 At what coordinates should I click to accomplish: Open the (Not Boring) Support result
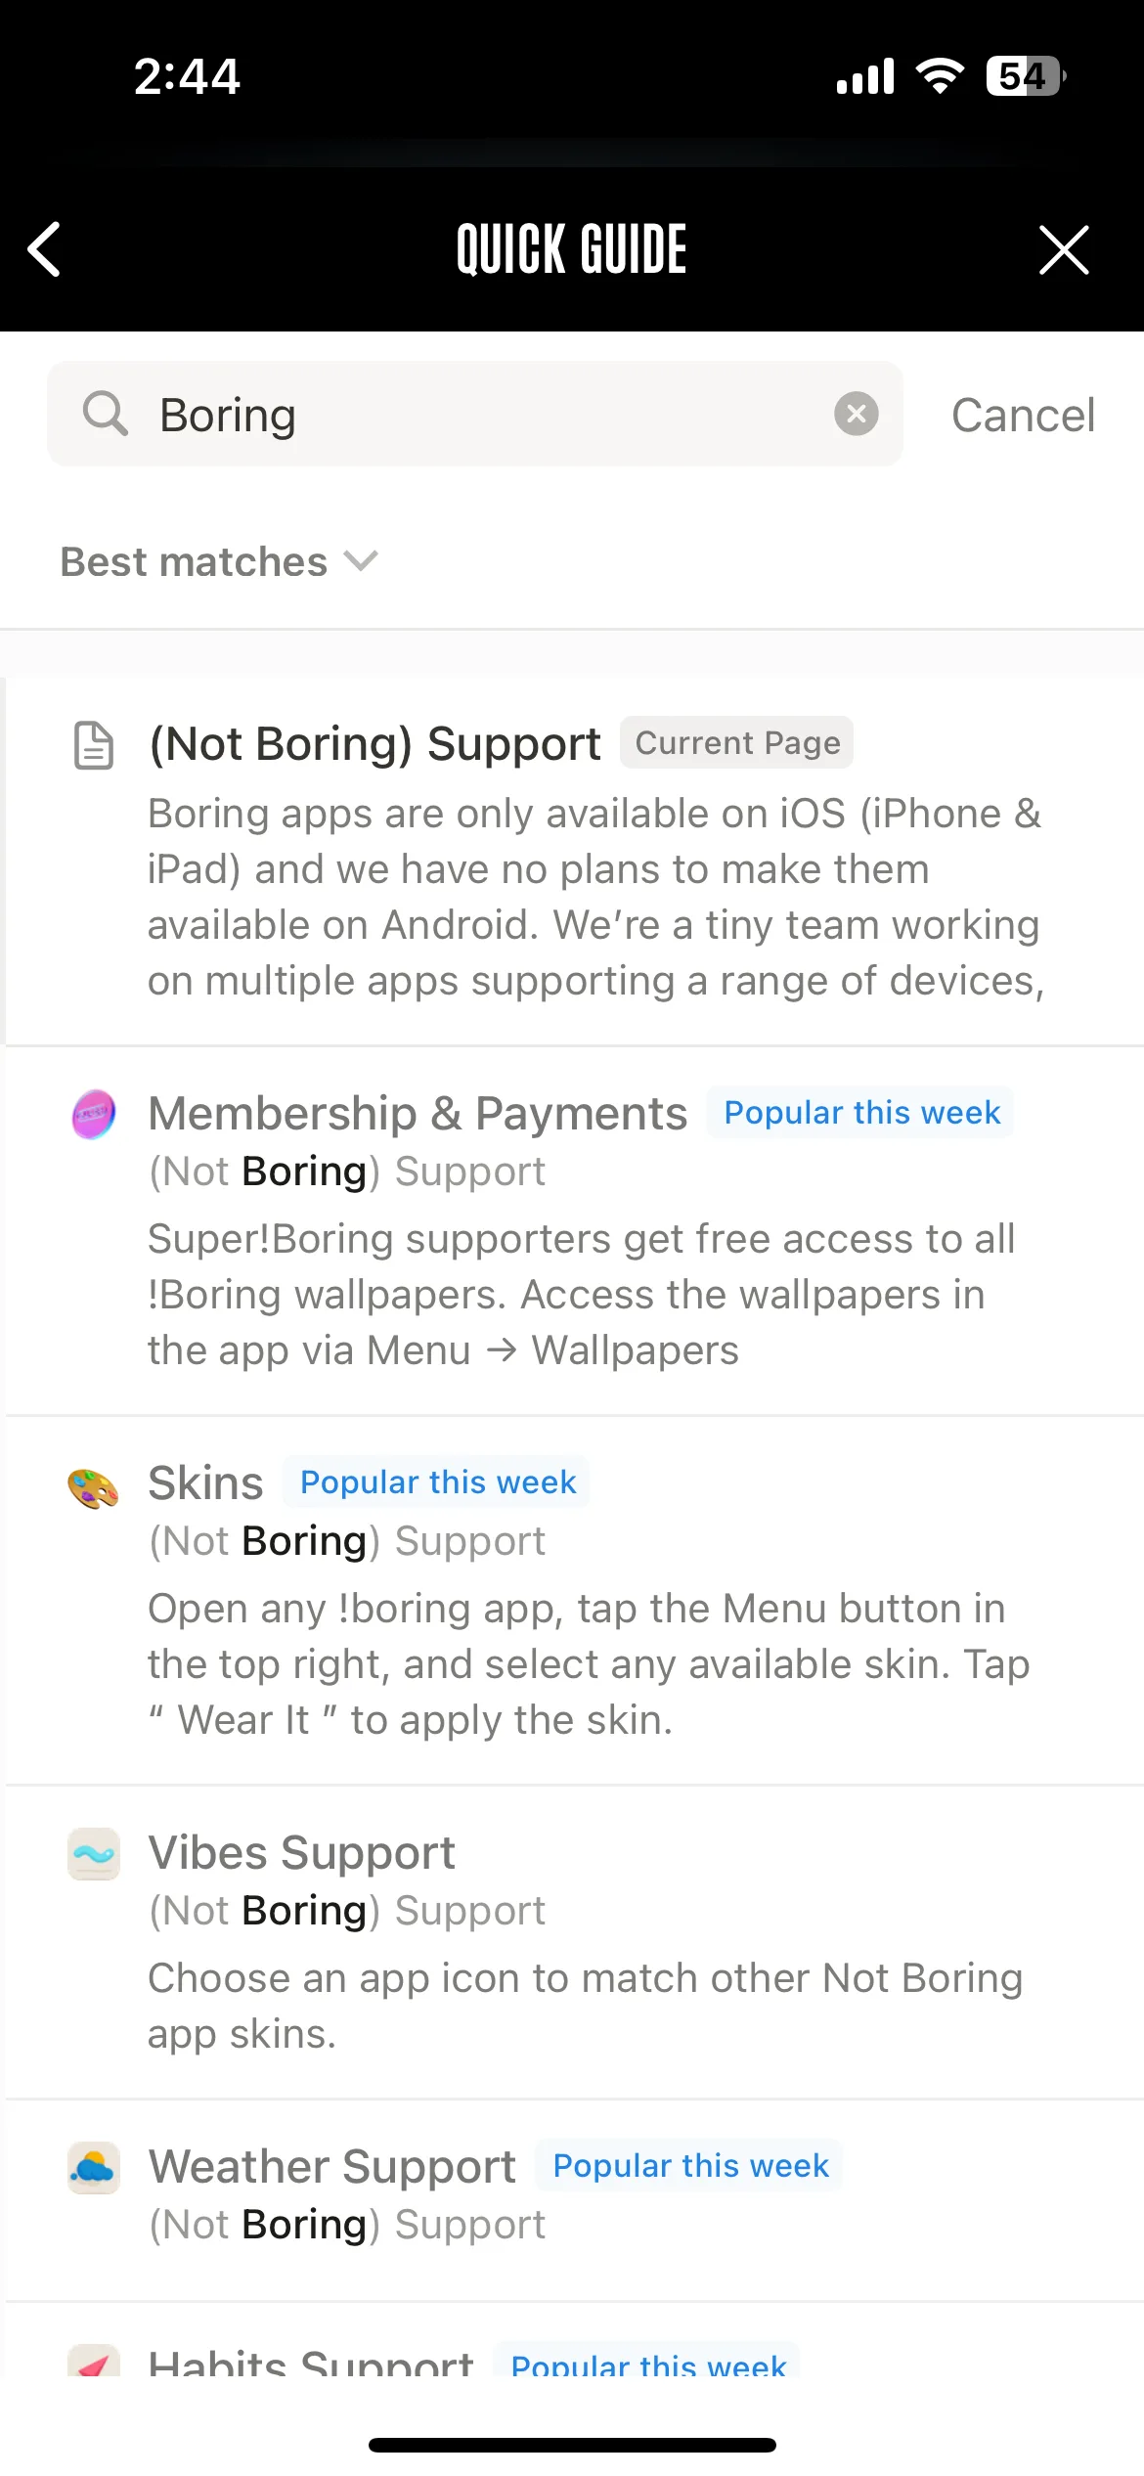(x=575, y=861)
